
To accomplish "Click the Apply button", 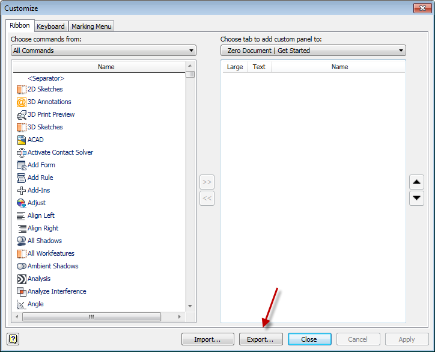I will pos(407,339).
